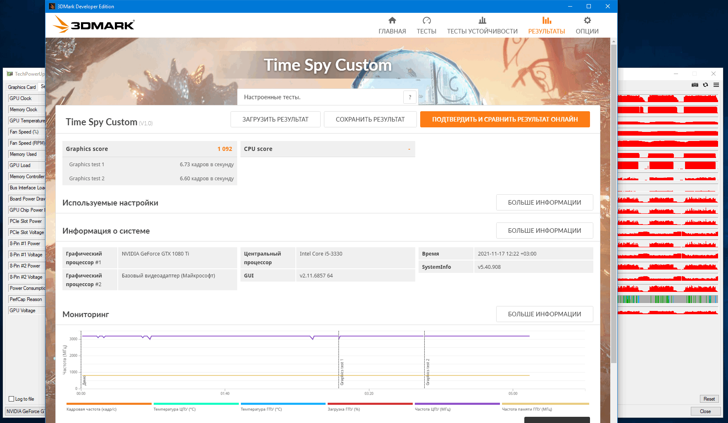Toggle Log to file checkbox in GPU-Z
The width and height of the screenshot is (728, 423).
[12, 399]
